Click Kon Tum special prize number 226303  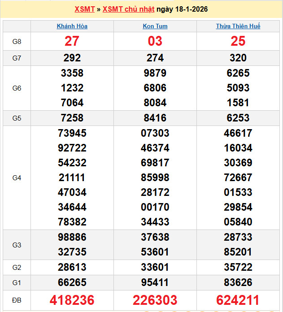[155, 300]
